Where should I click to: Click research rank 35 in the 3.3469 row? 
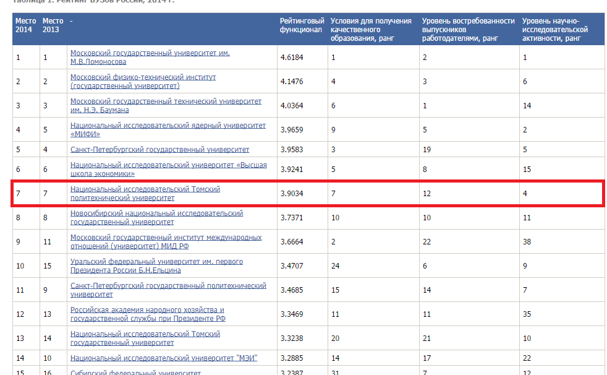click(x=527, y=314)
